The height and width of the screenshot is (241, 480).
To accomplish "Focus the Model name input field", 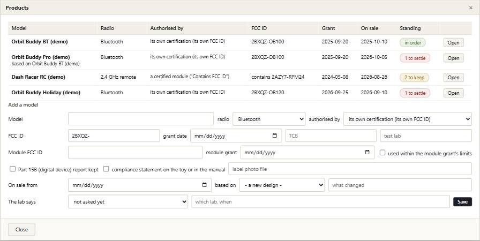I will pos(141,119).
